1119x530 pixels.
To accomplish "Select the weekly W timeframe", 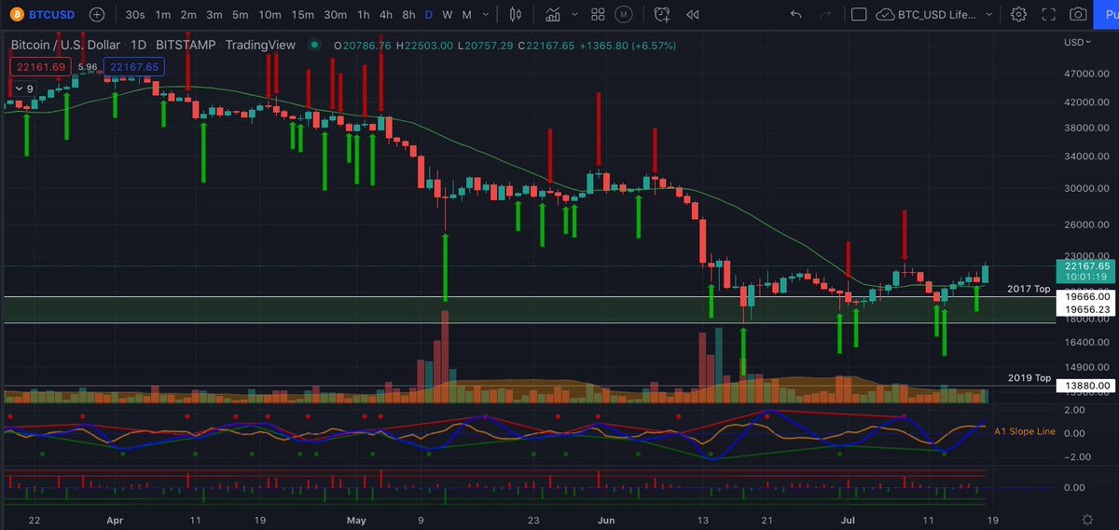I will click(448, 15).
